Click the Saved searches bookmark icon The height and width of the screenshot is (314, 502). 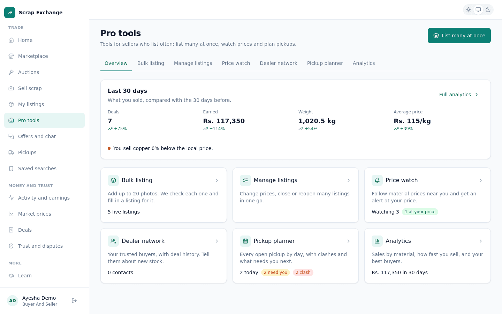tap(11, 169)
